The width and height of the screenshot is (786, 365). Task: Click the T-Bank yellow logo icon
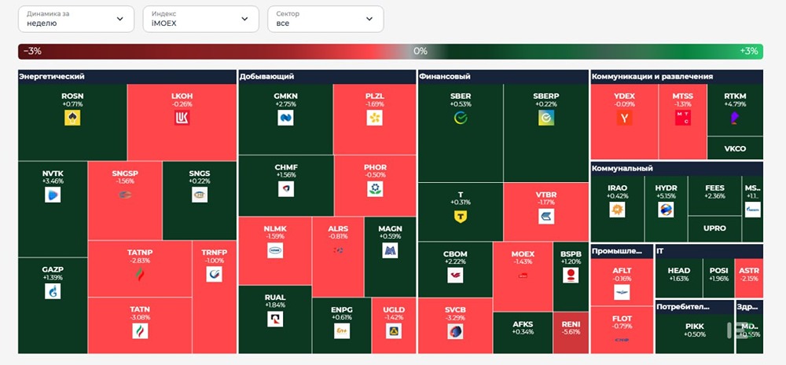[461, 217]
